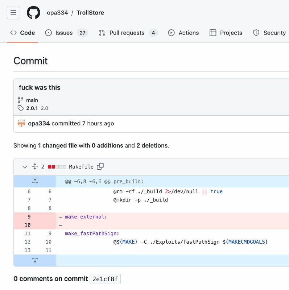289x290 pixels.
Task: Expand all hidden lines icon in Makefile header
Action: pos(35,167)
